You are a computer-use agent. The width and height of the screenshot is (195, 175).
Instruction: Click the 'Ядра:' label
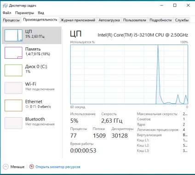141,124
